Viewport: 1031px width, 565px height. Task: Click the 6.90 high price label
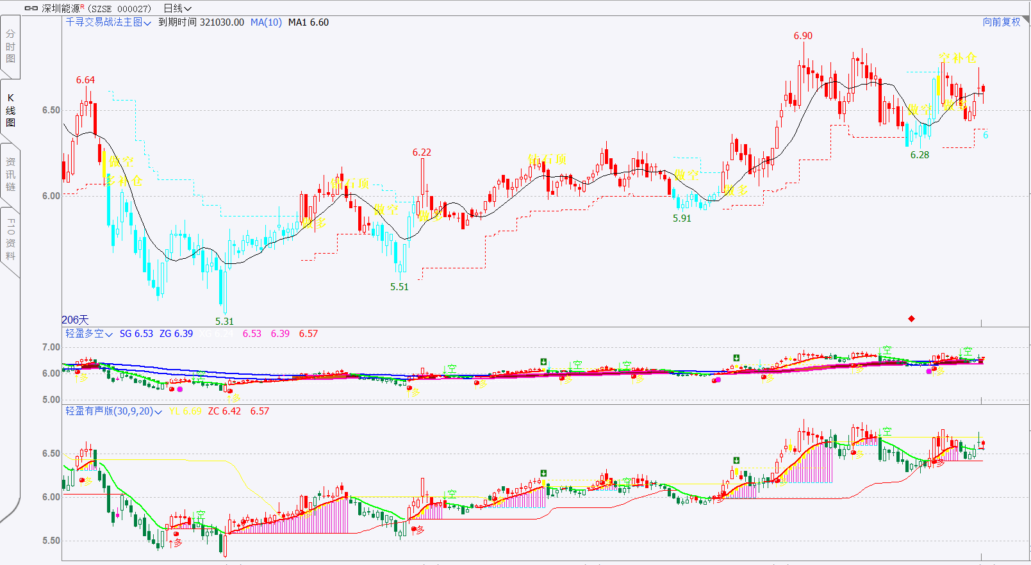[x=803, y=36]
